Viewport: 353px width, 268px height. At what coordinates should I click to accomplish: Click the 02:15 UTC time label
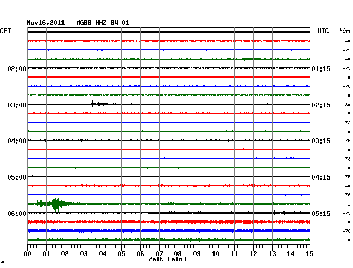pyautogui.click(x=321, y=105)
